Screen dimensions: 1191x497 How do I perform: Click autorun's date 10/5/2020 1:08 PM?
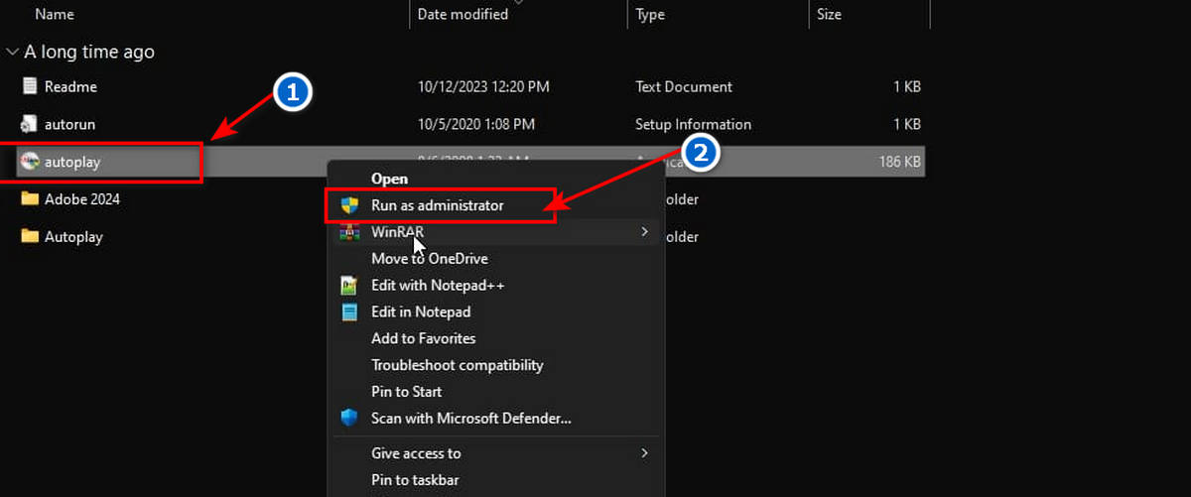click(x=476, y=124)
